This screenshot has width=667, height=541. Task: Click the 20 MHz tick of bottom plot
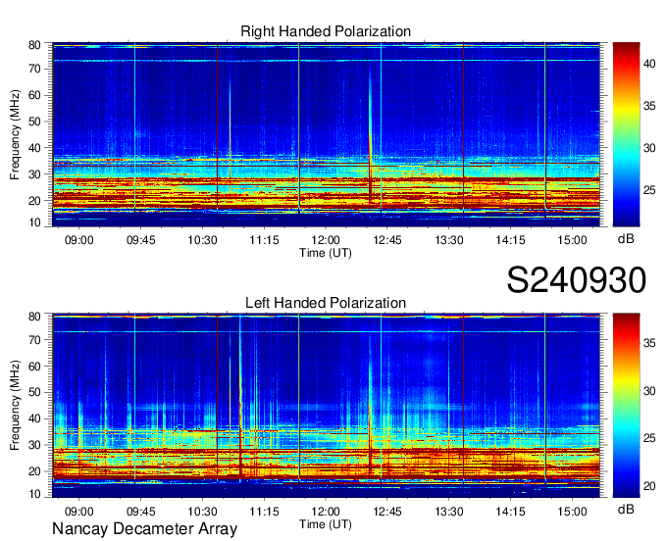[x=35, y=471]
